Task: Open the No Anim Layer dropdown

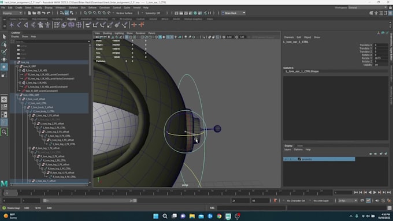Action: [x=321, y=201]
